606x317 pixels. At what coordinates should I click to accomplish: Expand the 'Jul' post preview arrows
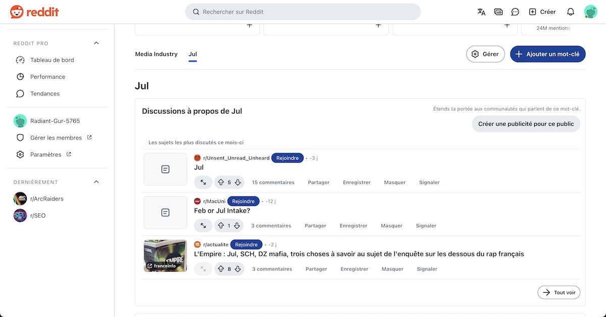coord(203,182)
